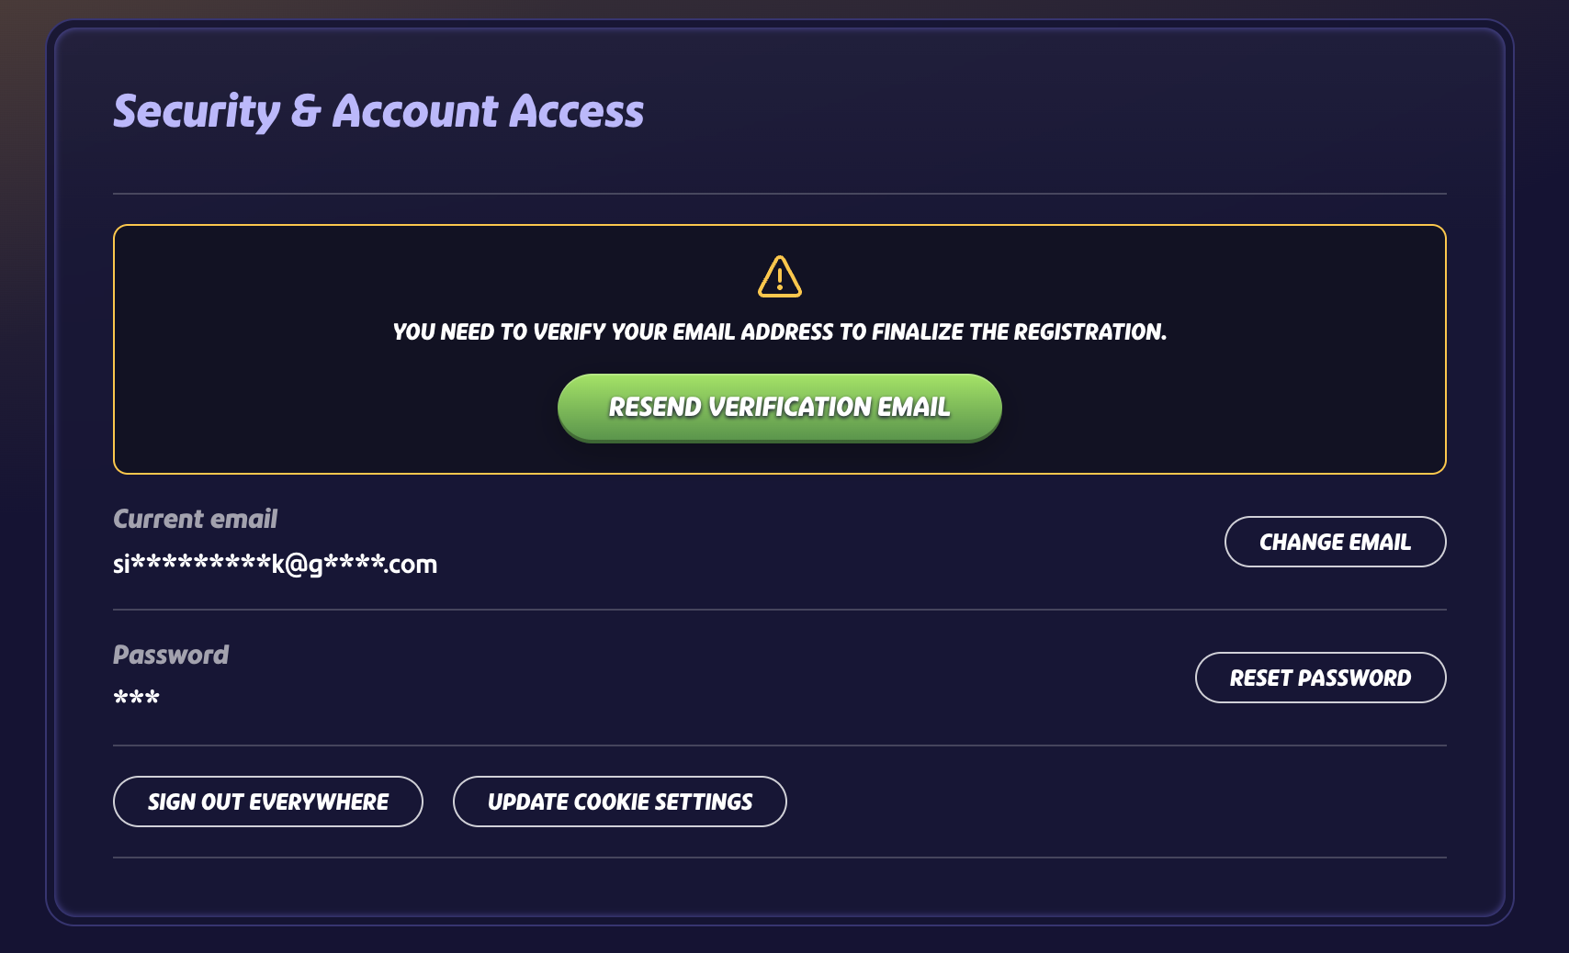This screenshot has width=1569, height=953.
Task: Click the divider line below the heading
Action: (779, 194)
